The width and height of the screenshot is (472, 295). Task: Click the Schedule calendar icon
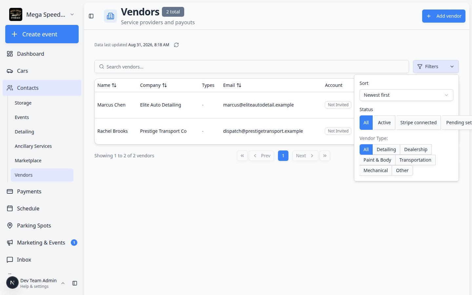[10, 208]
